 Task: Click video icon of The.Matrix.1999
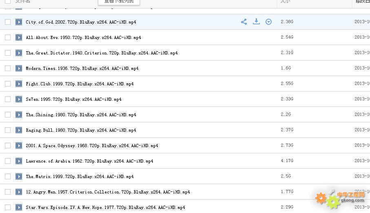19,176
